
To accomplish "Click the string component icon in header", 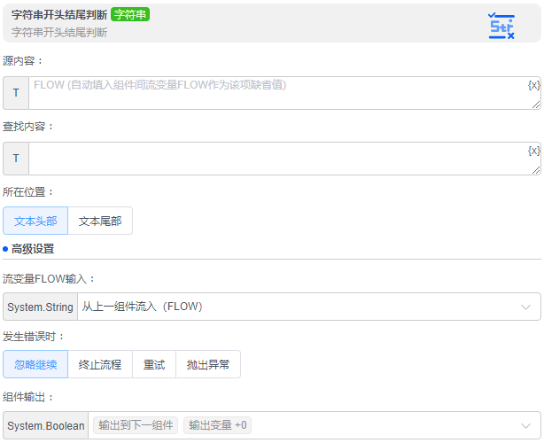I will (x=501, y=26).
